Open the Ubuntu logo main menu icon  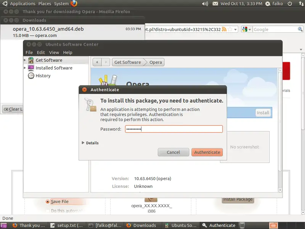click(5, 3)
